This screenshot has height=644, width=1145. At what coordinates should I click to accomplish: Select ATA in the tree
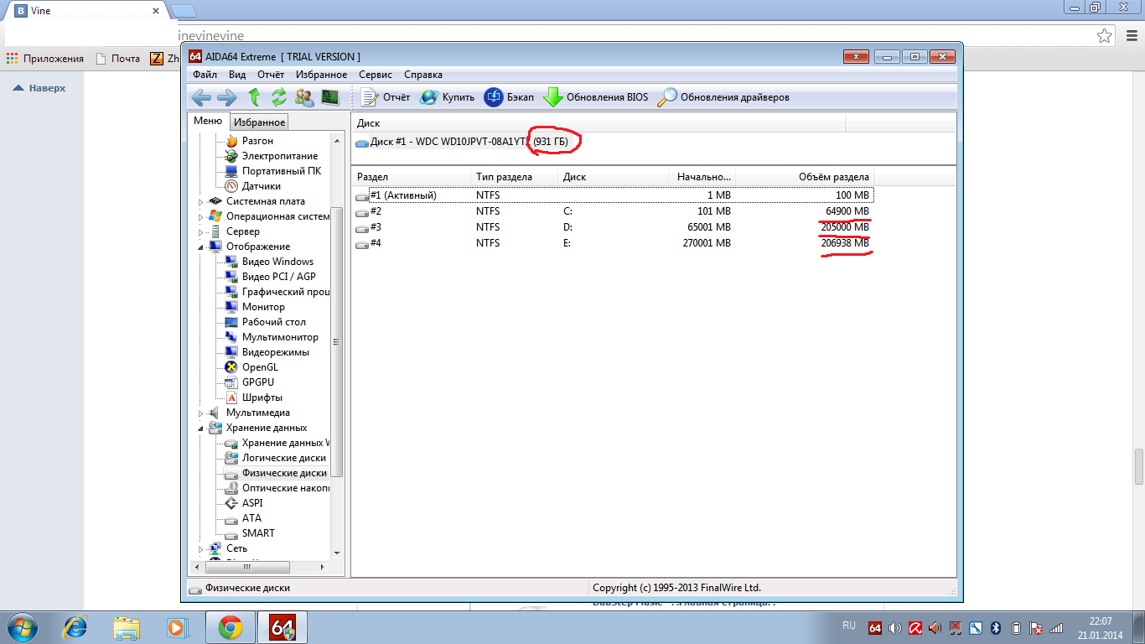(x=251, y=518)
